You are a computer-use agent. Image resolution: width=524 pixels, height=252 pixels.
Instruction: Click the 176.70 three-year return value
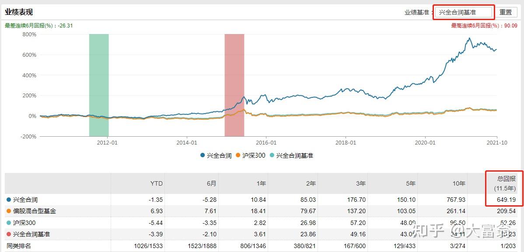click(356, 200)
